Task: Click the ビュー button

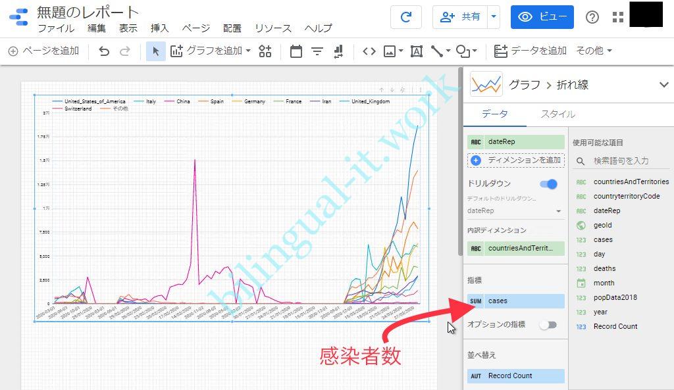Action: coord(542,17)
